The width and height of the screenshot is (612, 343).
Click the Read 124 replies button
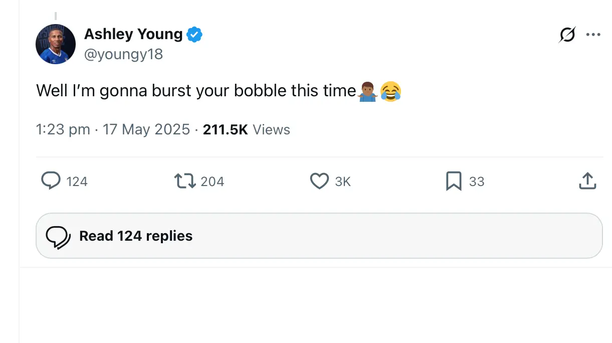pos(319,236)
